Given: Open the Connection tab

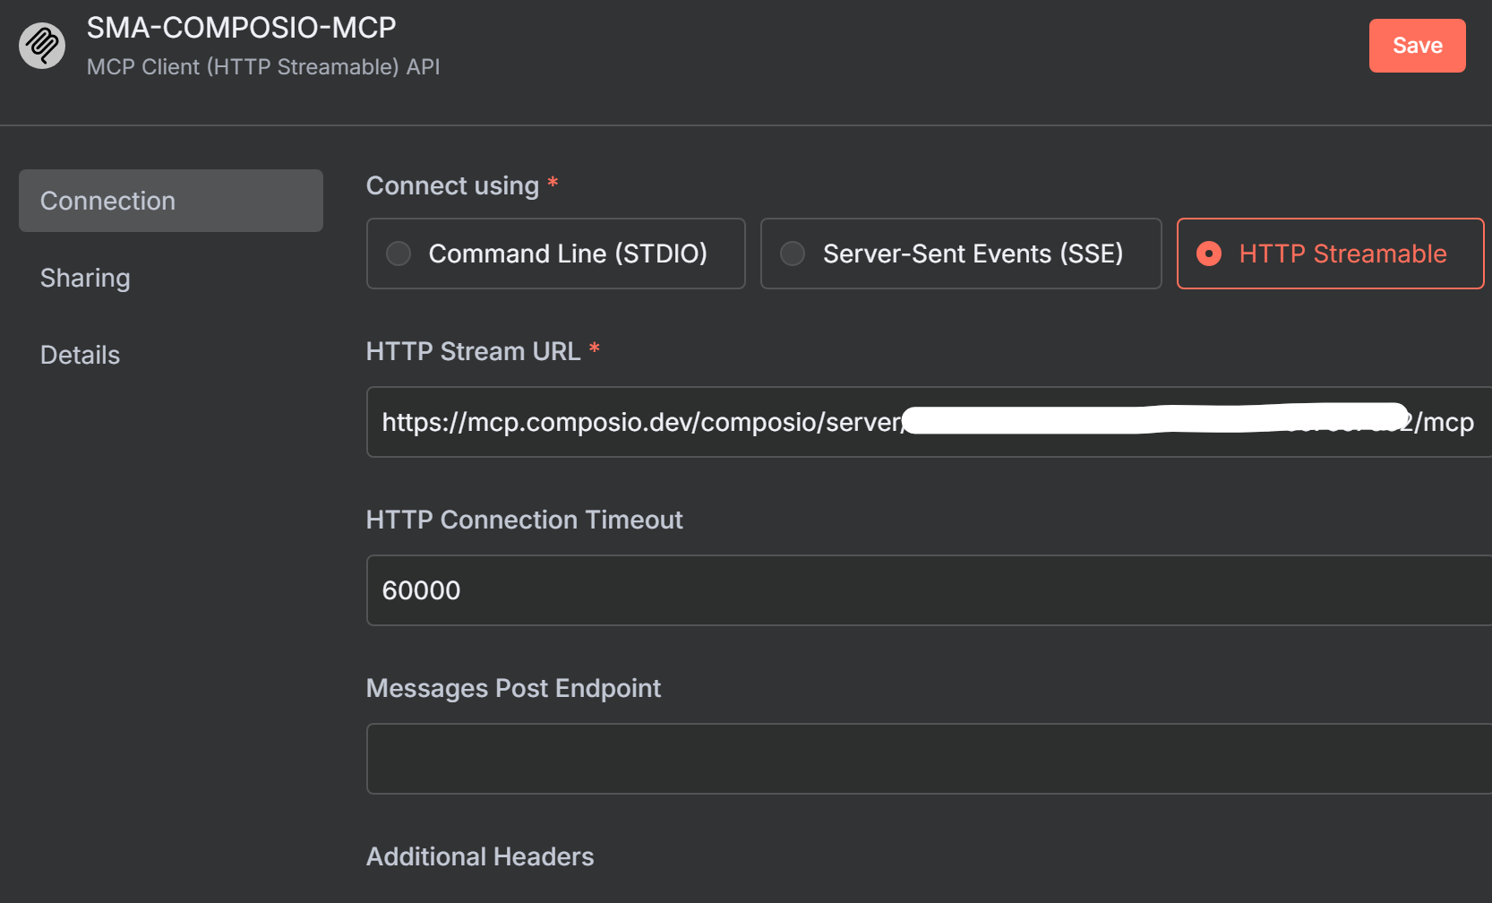Looking at the screenshot, I should [171, 201].
